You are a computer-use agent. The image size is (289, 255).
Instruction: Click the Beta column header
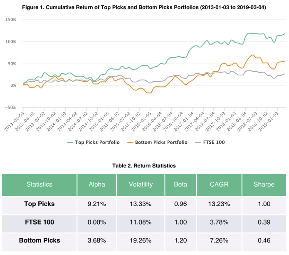(180, 184)
